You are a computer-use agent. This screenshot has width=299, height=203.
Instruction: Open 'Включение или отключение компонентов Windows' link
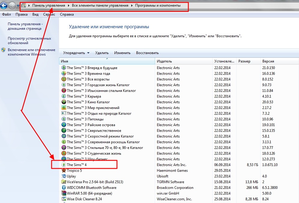pos(31,52)
